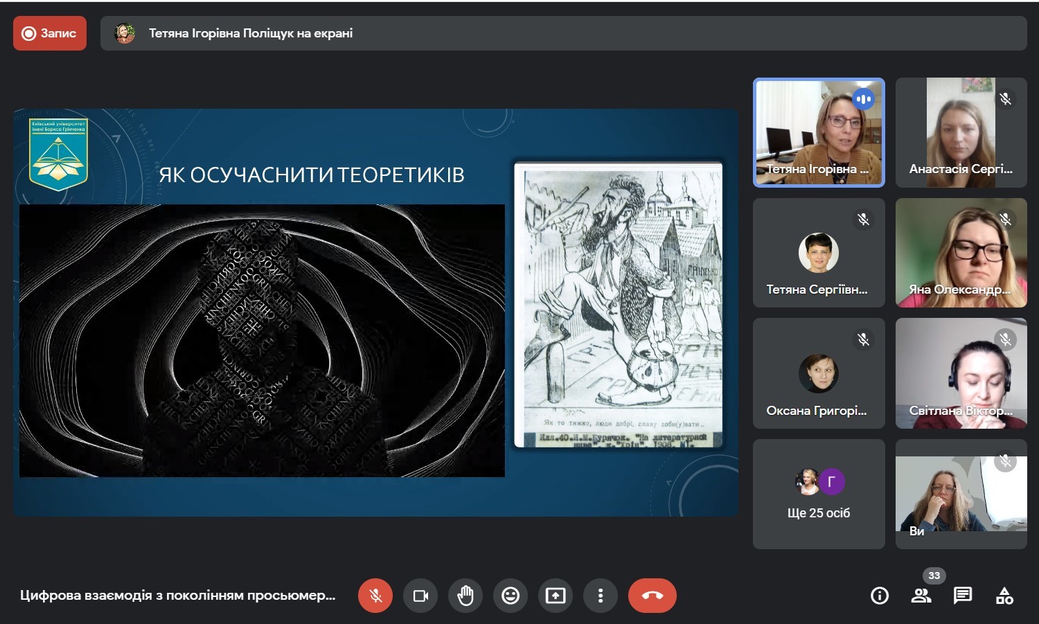1039x624 pixels.
Task: Open the emoji reactions picker
Action: click(510, 596)
